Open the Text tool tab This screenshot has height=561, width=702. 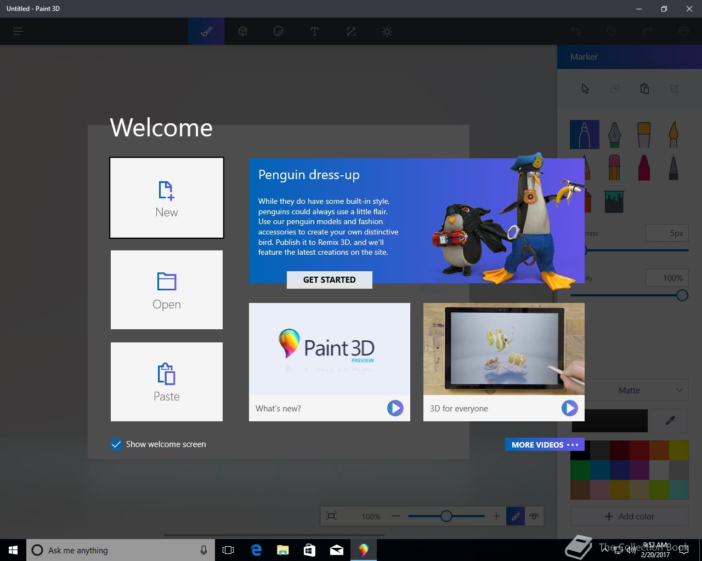(315, 31)
